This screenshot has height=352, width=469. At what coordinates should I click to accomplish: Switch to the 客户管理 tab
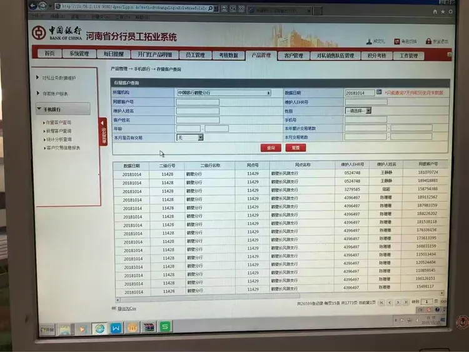(x=293, y=56)
